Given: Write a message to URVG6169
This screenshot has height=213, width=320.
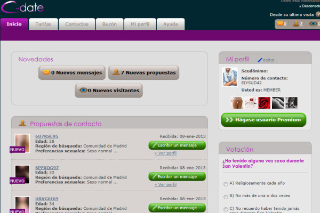Looking at the screenshot, I should click(x=177, y=208).
